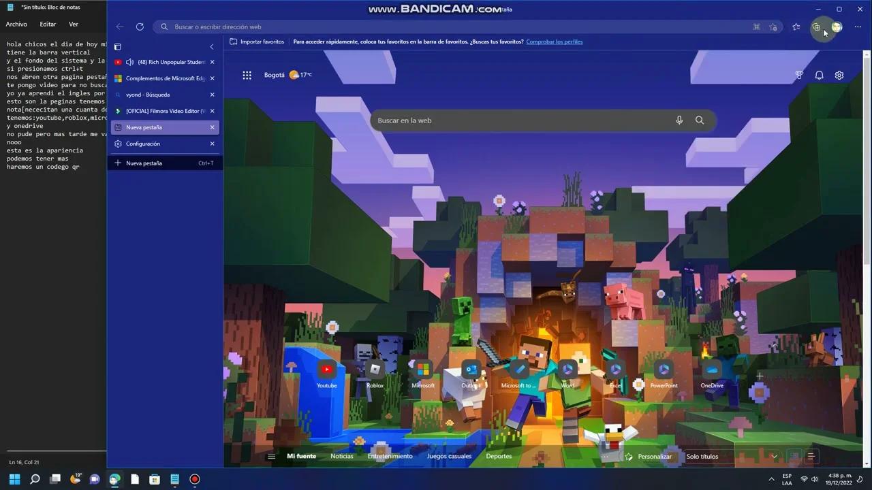Viewport: 872px width, 490px height.
Task: Select the vyond - Búsqueda tab
Action: click(165, 95)
